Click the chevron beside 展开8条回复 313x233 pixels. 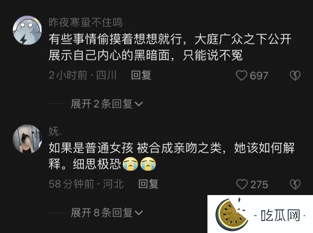(x=139, y=212)
